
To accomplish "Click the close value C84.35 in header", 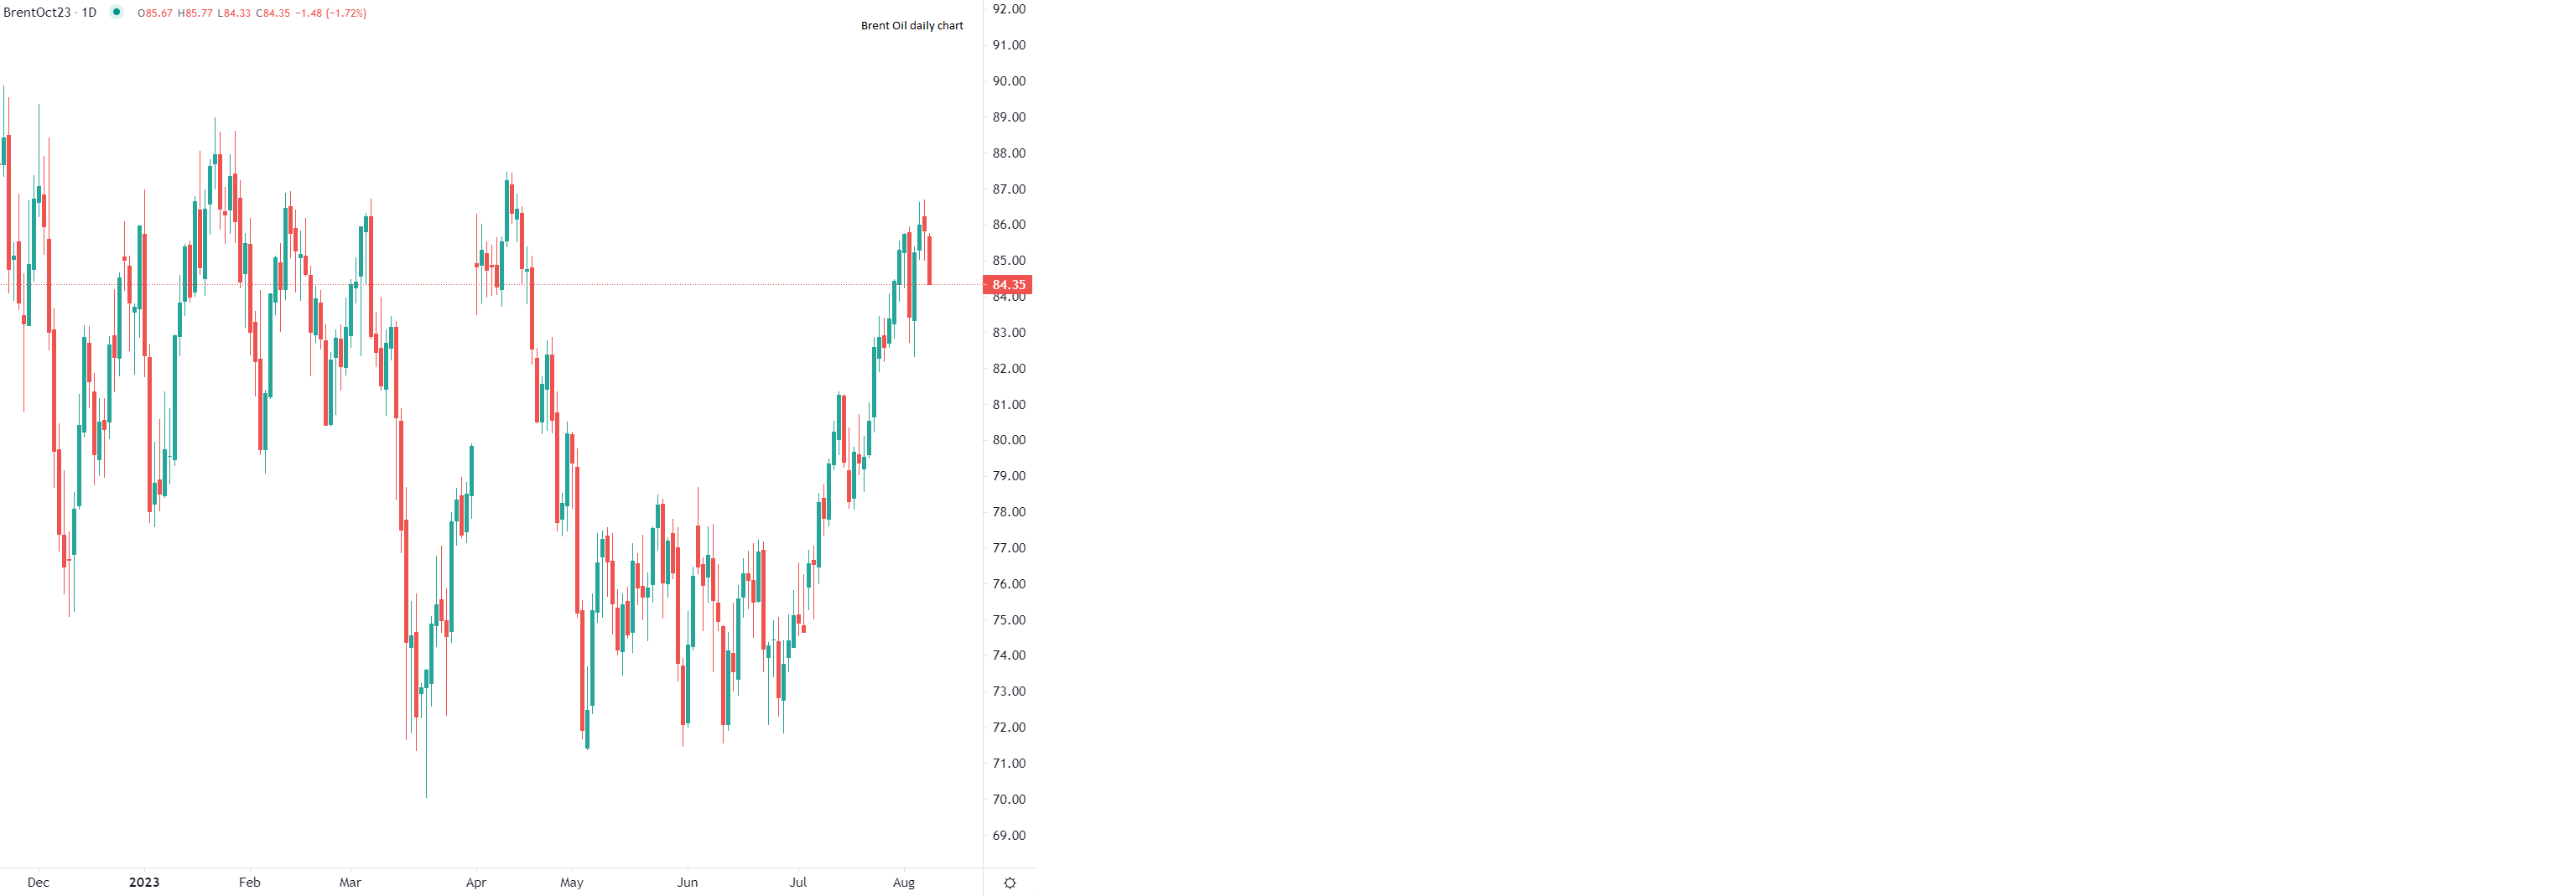I will coord(273,13).
